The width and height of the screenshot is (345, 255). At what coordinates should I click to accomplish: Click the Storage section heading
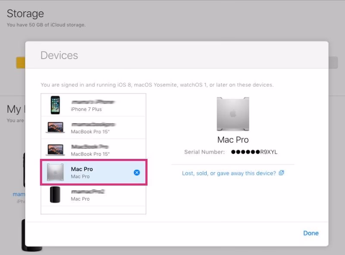click(x=25, y=14)
